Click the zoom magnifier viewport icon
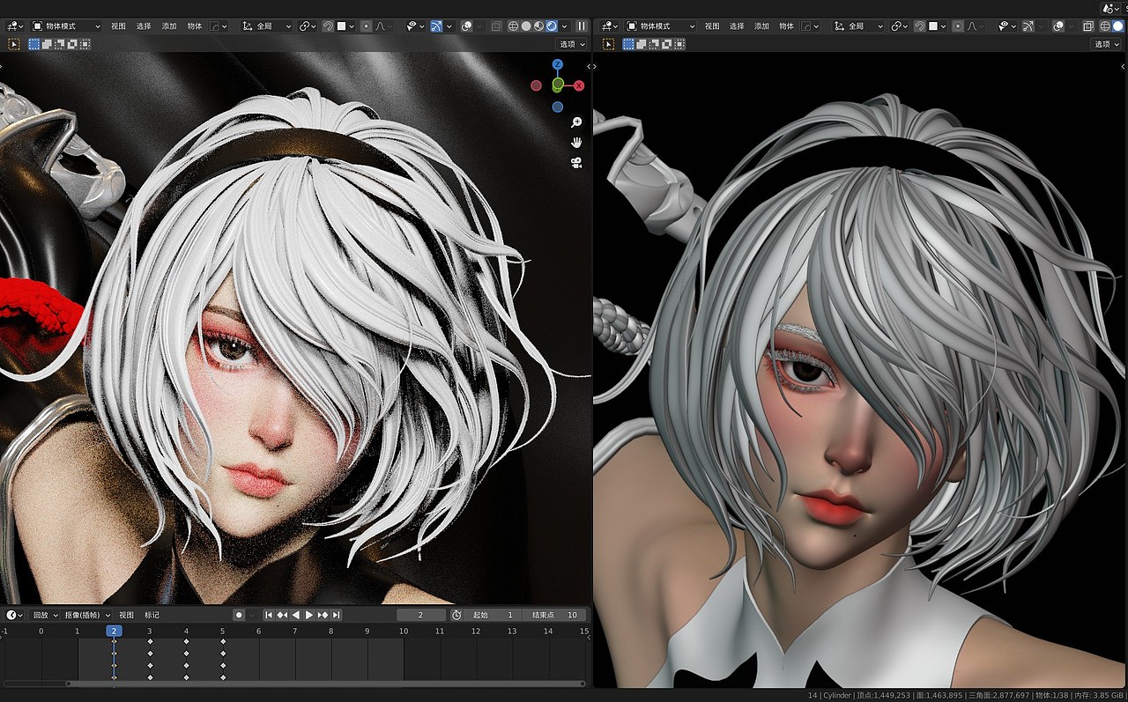The width and height of the screenshot is (1128, 702). 576,122
